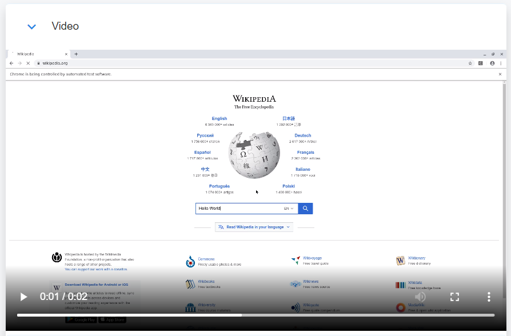Minimize the Chrome window
The image size is (511, 336).
click(x=485, y=54)
